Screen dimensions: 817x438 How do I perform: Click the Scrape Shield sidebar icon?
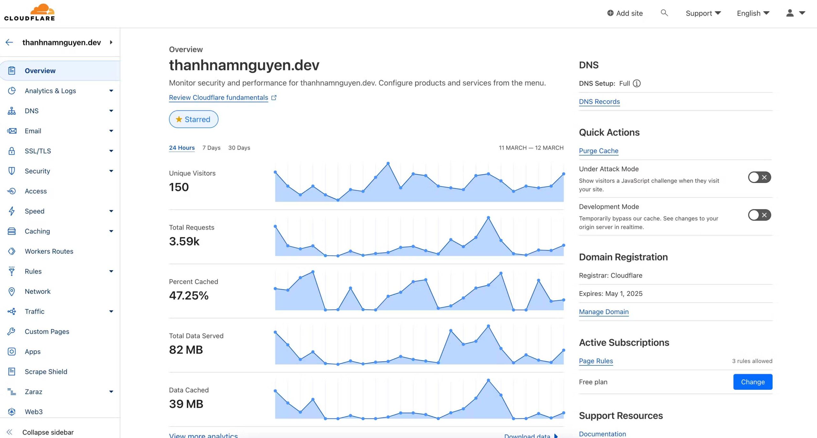point(11,372)
